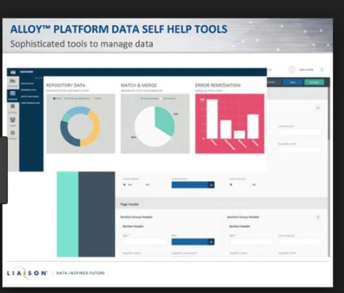The image size is (344, 293).
Task: Click the dark blue segment of the donut chart
Action: pos(67,136)
